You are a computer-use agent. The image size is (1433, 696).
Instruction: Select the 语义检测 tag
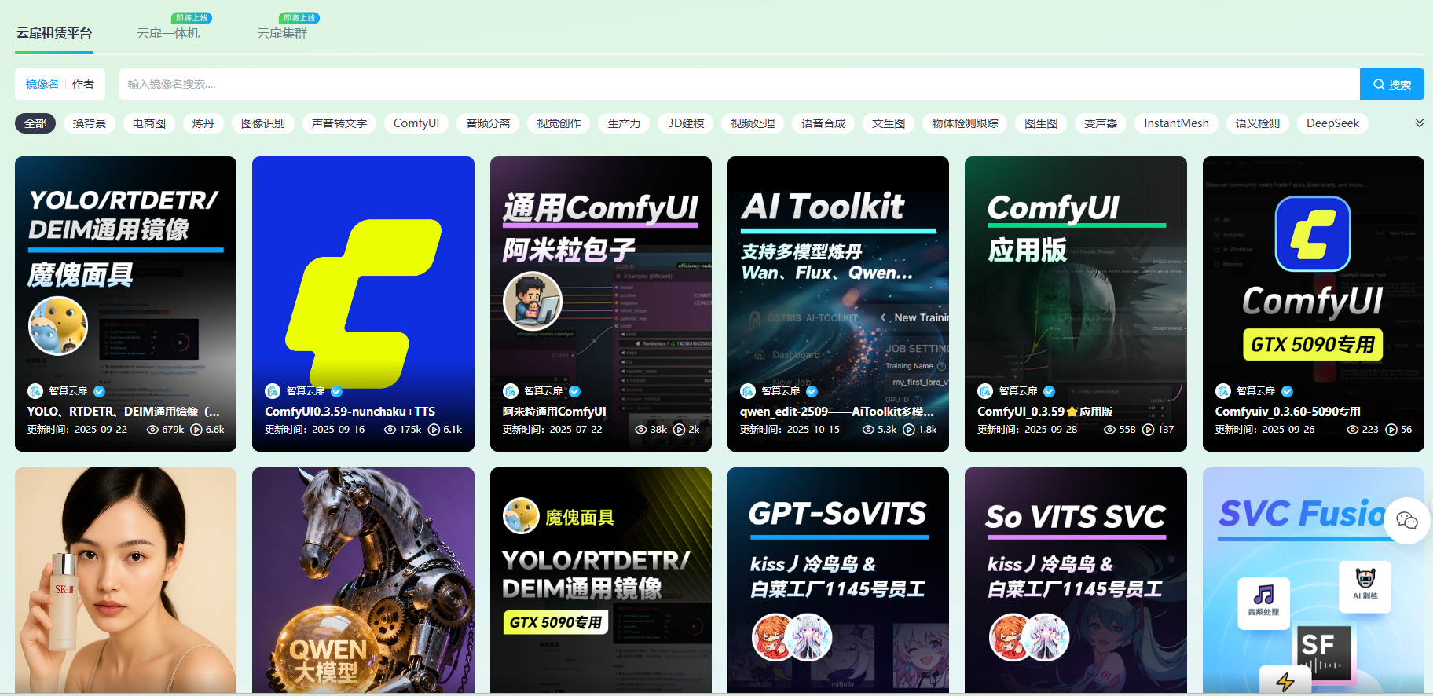coord(1258,123)
